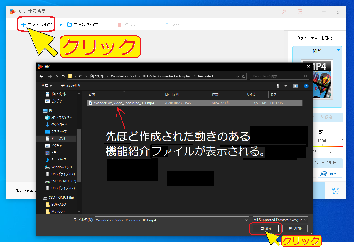Click the ファイル名 filename input field

click(172, 220)
